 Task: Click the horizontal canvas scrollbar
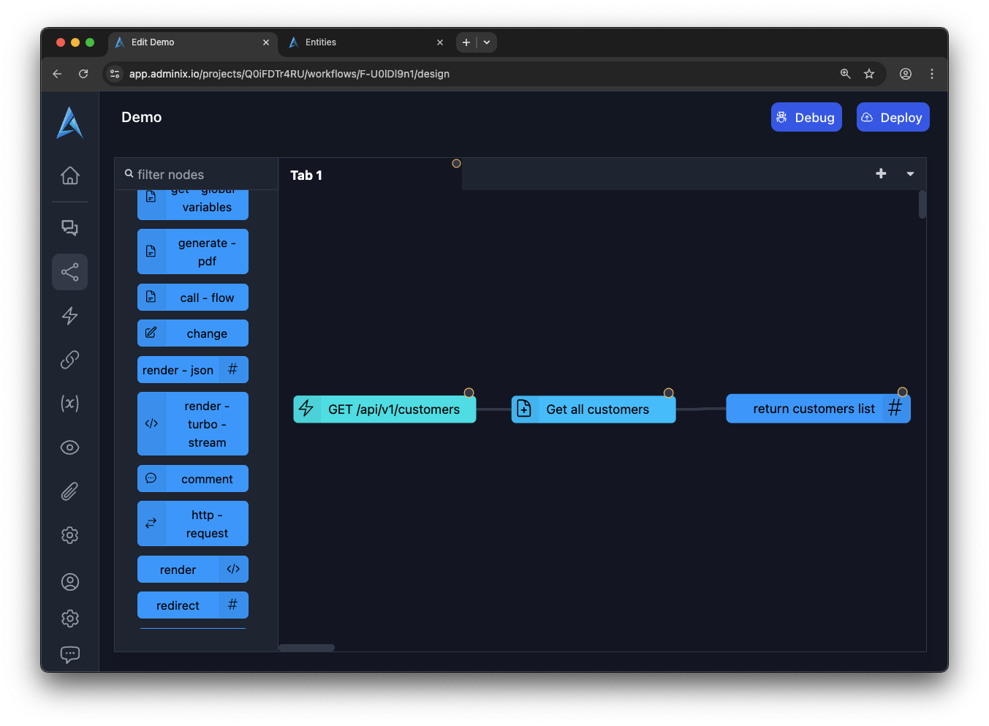[307, 648]
